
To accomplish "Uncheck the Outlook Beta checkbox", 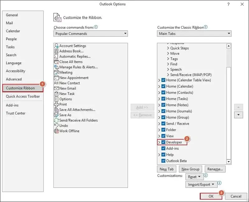I will 163,161.
